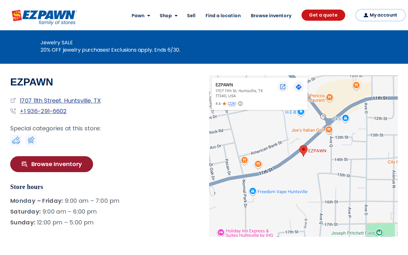Screen dimensions: 408x255
Task: Click the H-E-B shopping cart marker
Action: click(x=301, y=112)
